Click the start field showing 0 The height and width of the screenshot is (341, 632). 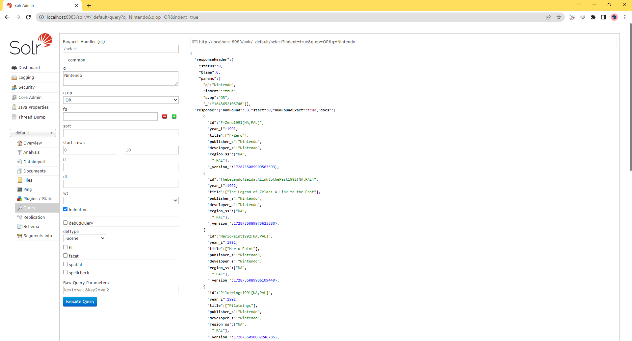[x=90, y=150]
